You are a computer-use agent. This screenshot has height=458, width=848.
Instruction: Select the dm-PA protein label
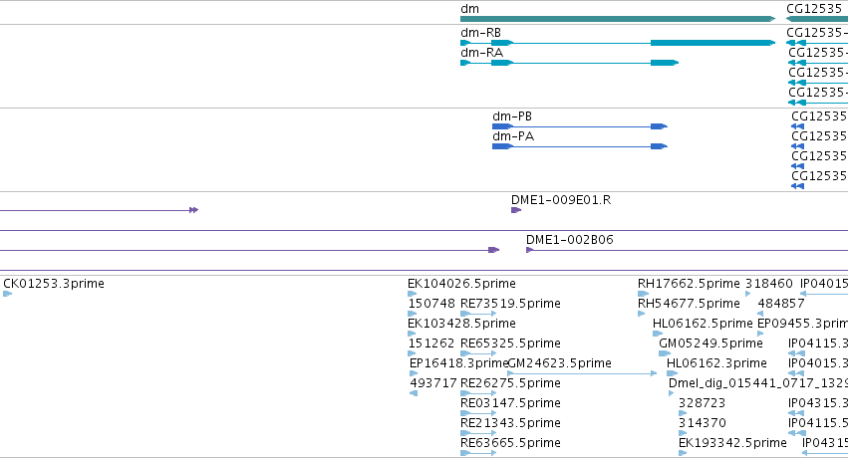point(513,136)
